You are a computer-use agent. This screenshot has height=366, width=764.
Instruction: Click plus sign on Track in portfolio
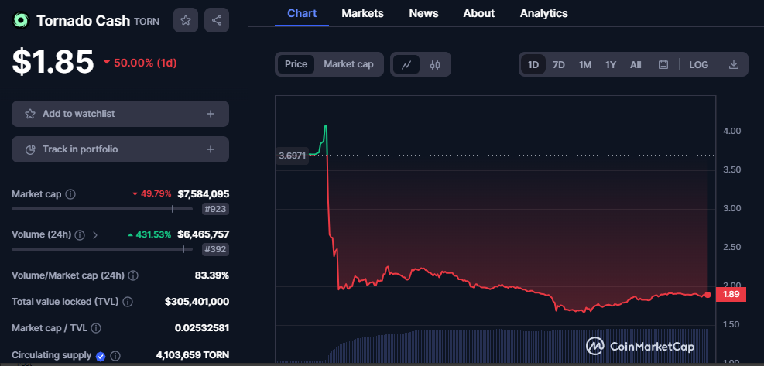tap(211, 149)
